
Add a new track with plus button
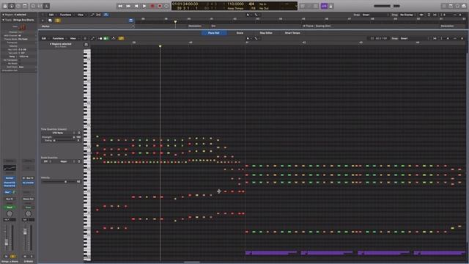click(43, 21)
